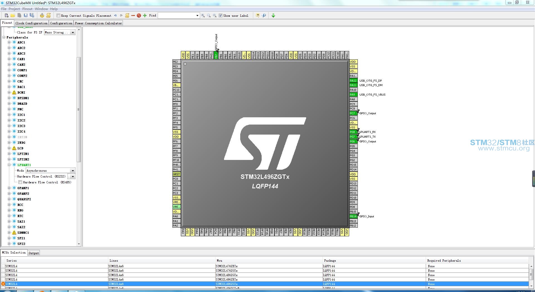This screenshot has height=292, width=535.
Task: Select the STM32L476ZETx row in MCU list
Action: (265, 266)
